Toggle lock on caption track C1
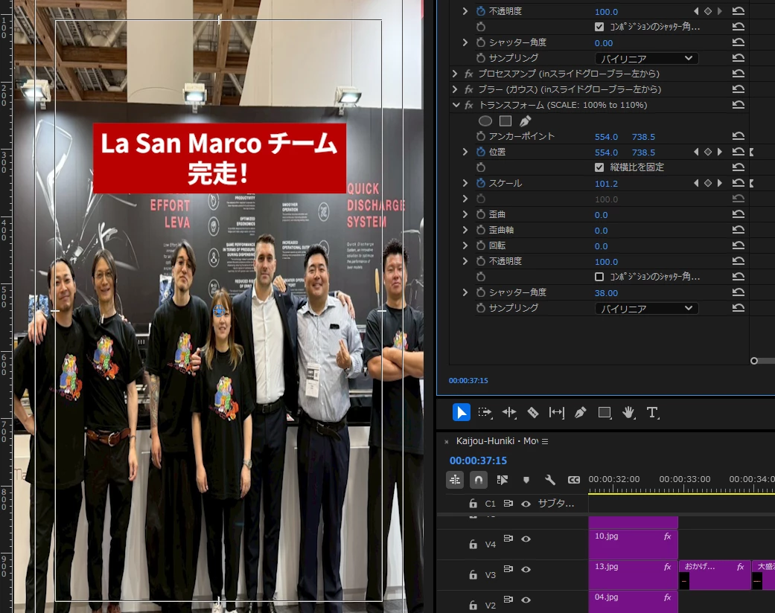 pyautogui.click(x=473, y=504)
